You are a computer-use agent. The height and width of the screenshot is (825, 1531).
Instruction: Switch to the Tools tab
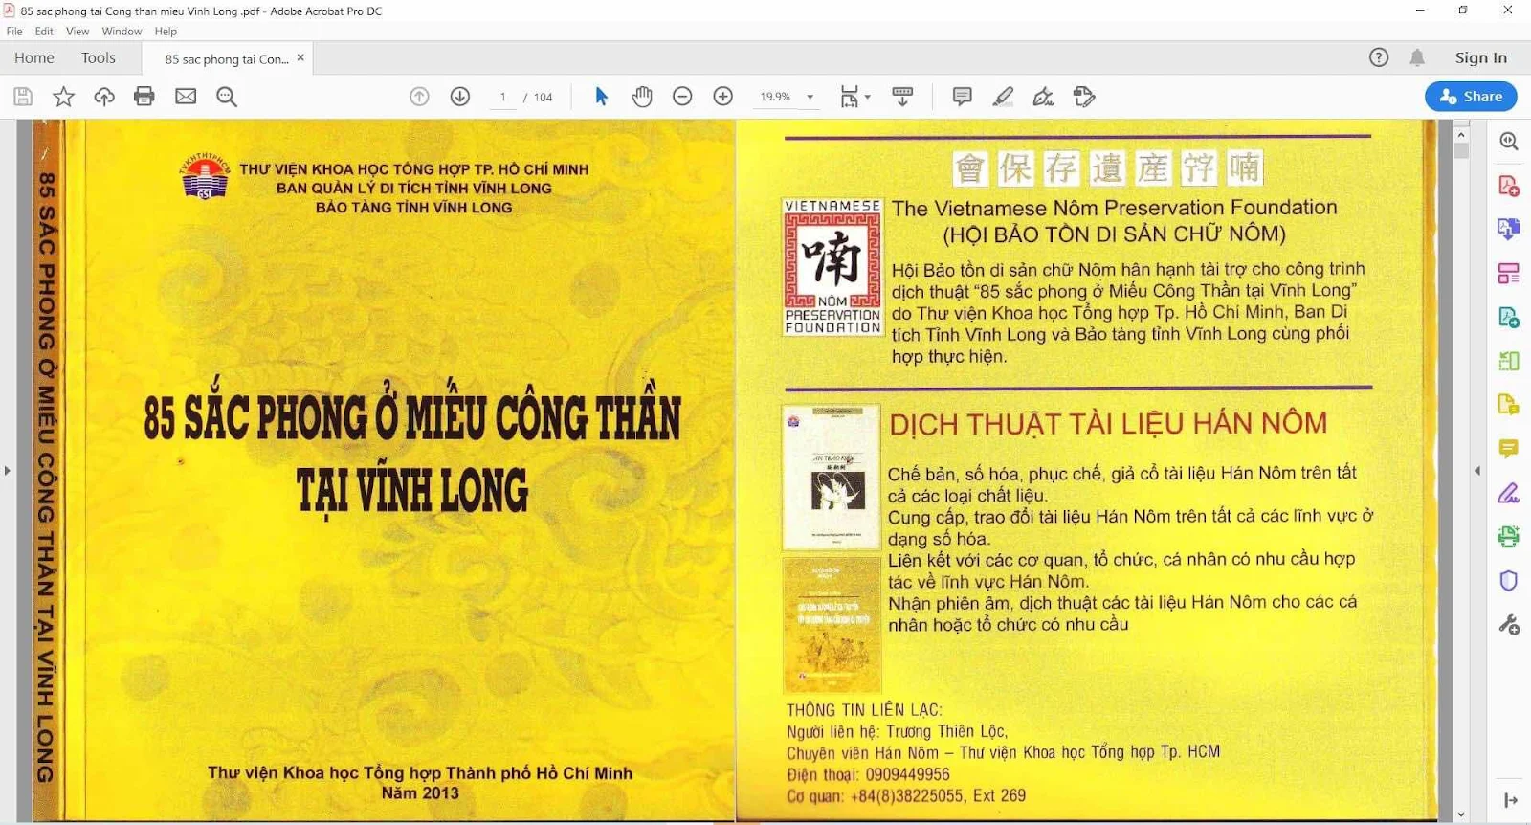click(x=99, y=57)
